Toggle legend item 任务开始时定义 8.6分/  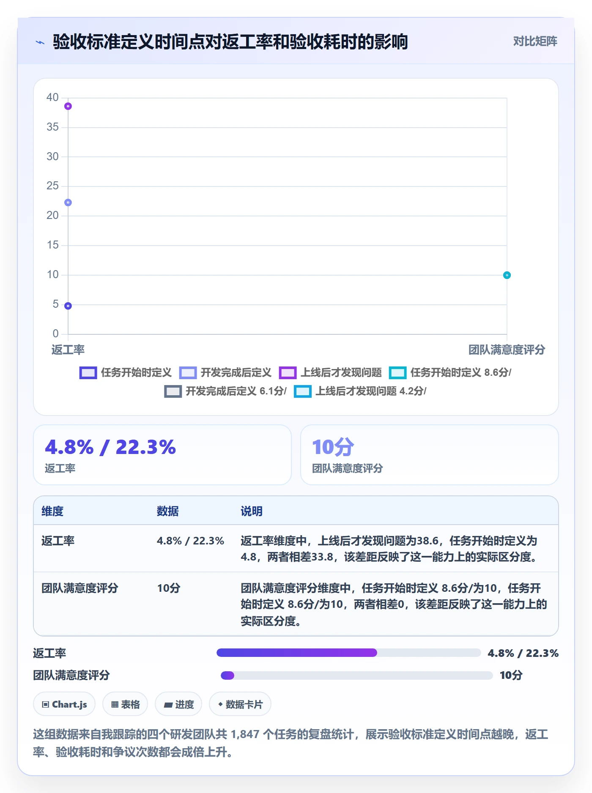click(450, 373)
